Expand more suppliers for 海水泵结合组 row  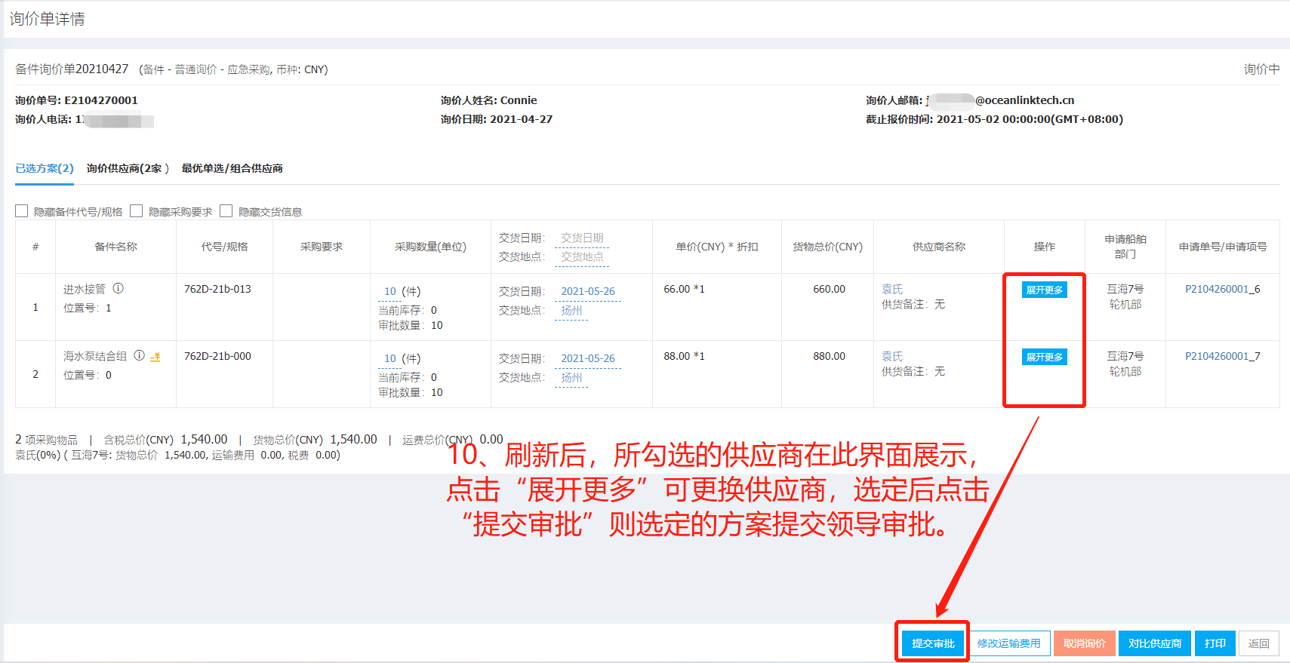click(1045, 357)
